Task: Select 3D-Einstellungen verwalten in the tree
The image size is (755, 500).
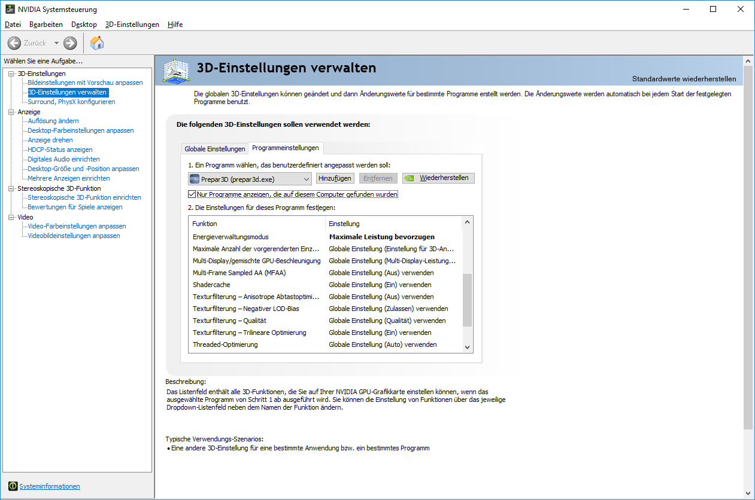Action: (68, 92)
